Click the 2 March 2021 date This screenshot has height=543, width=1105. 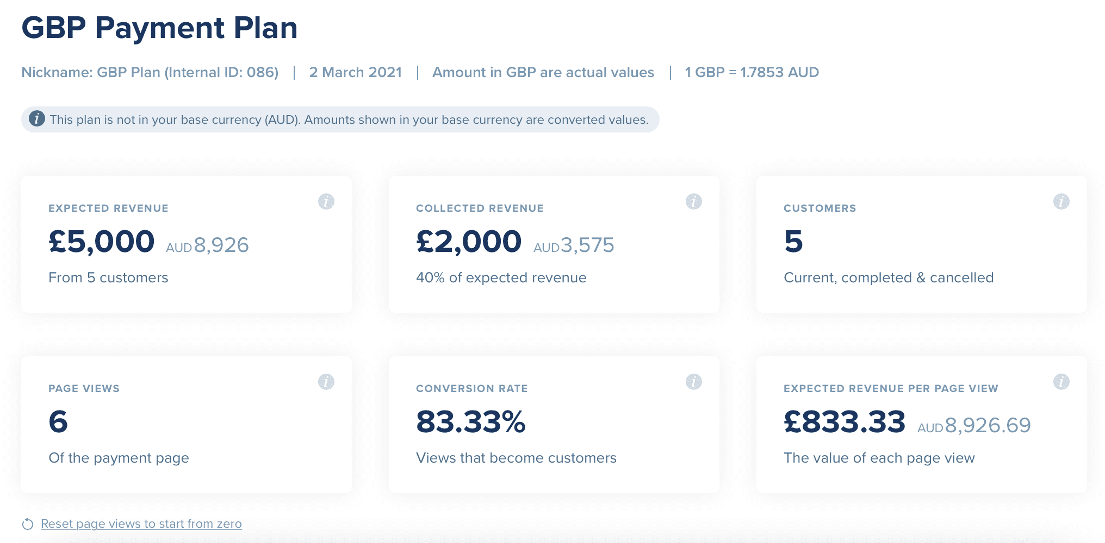[x=356, y=72]
